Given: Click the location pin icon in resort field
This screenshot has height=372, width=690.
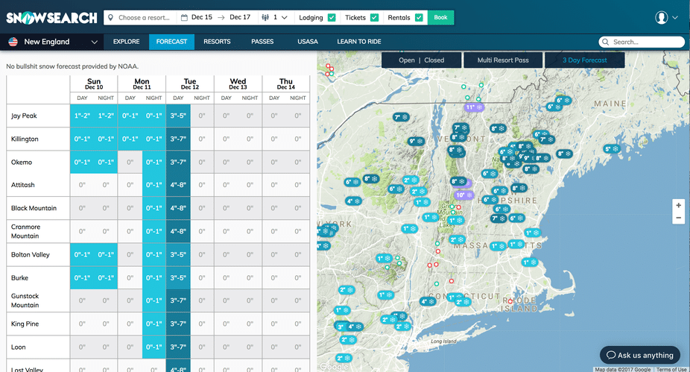Looking at the screenshot, I should pos(111,18).
